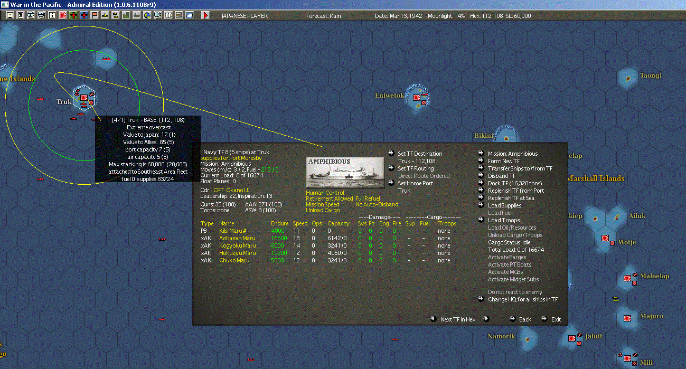The width and height of the screenshot is (686, 369).
Task: Click the info 'i' toolbar icon
Action: (x=52, y=15)
